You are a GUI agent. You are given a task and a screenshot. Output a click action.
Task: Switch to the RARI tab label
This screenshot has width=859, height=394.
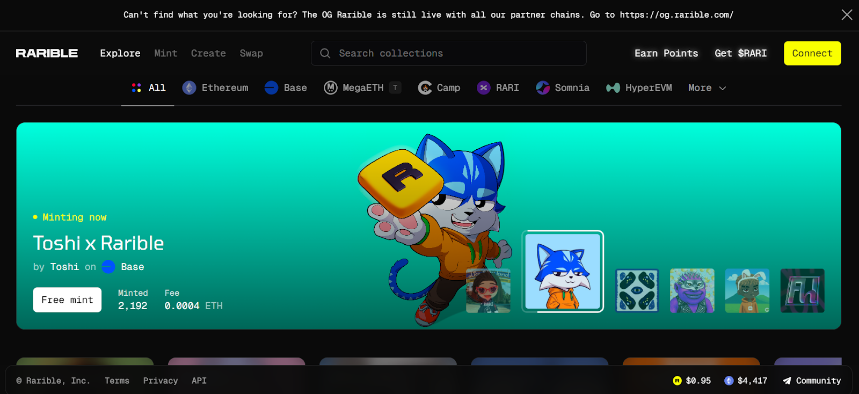pos(507,87)
